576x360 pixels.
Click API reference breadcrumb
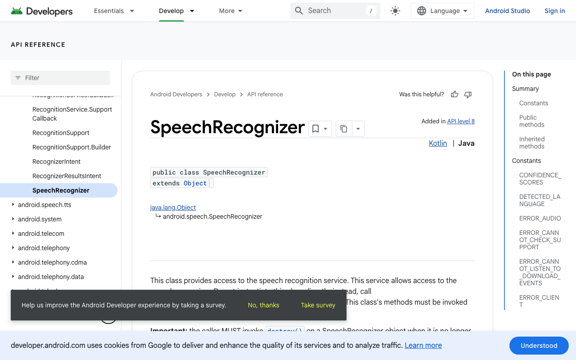(x=265, y=94)
